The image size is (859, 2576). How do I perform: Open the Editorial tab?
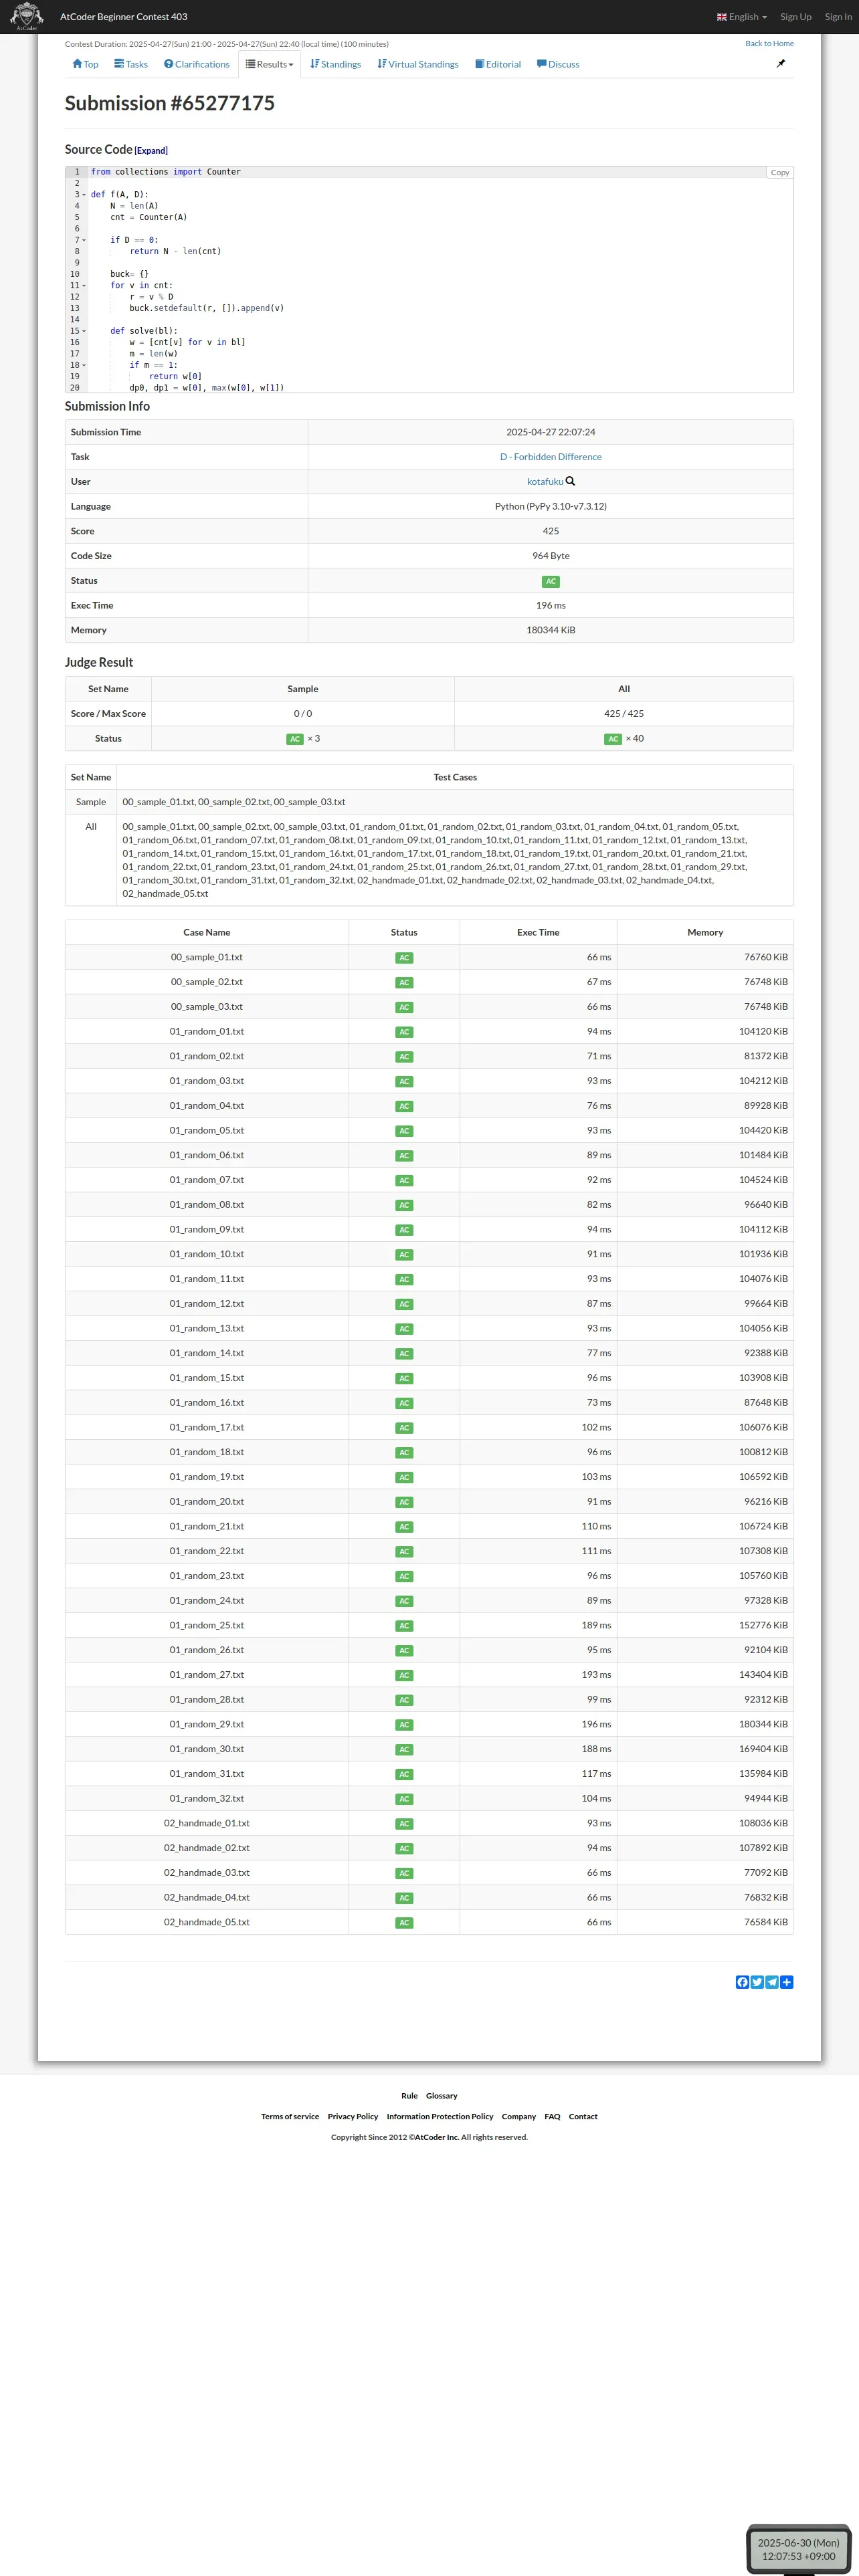[x=498, y=64]
